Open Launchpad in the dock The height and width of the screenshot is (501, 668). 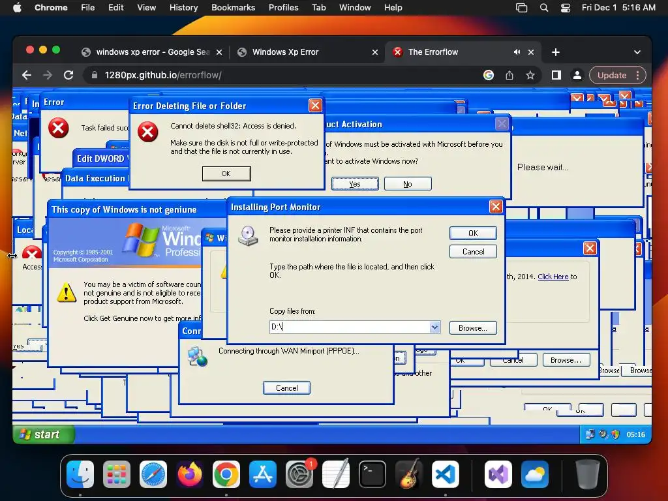(117, 474)
